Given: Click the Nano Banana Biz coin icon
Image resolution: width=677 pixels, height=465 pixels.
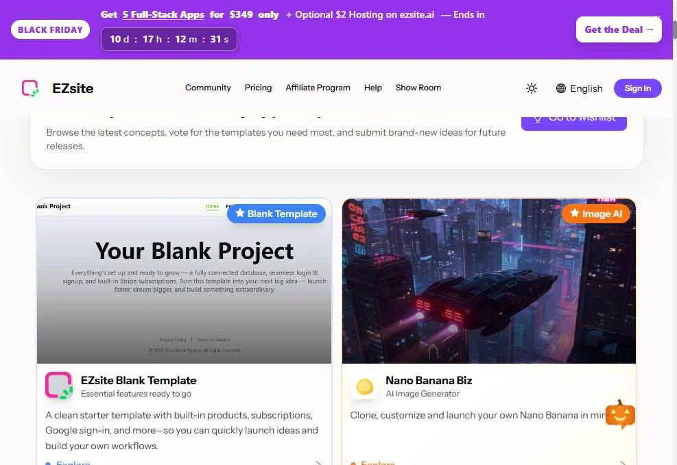Looking at the screenshot, I should pos(364,386).
